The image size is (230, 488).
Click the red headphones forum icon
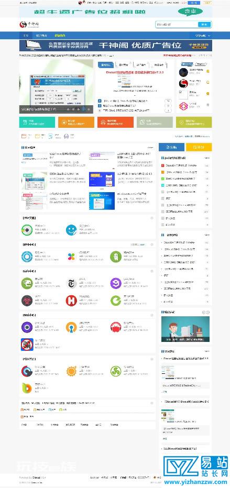115,327
